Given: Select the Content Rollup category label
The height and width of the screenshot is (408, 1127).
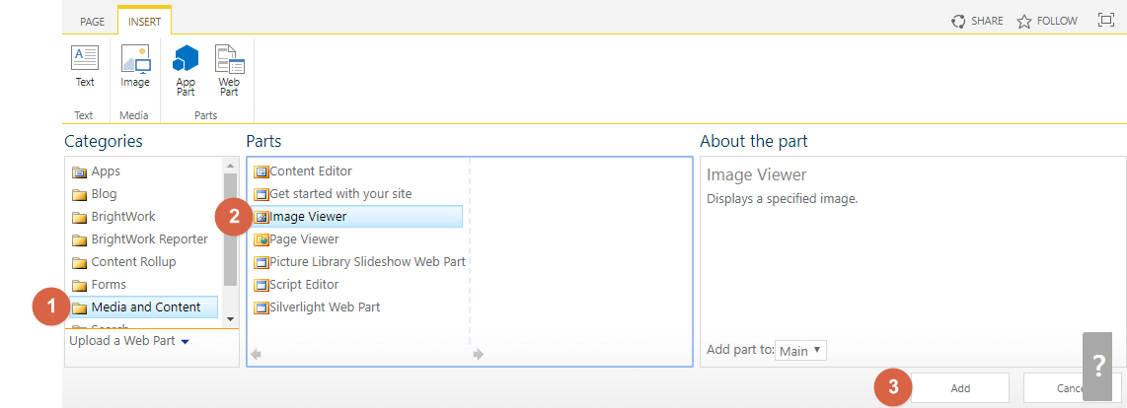Looking at the screenshot, I should point(133,261).
